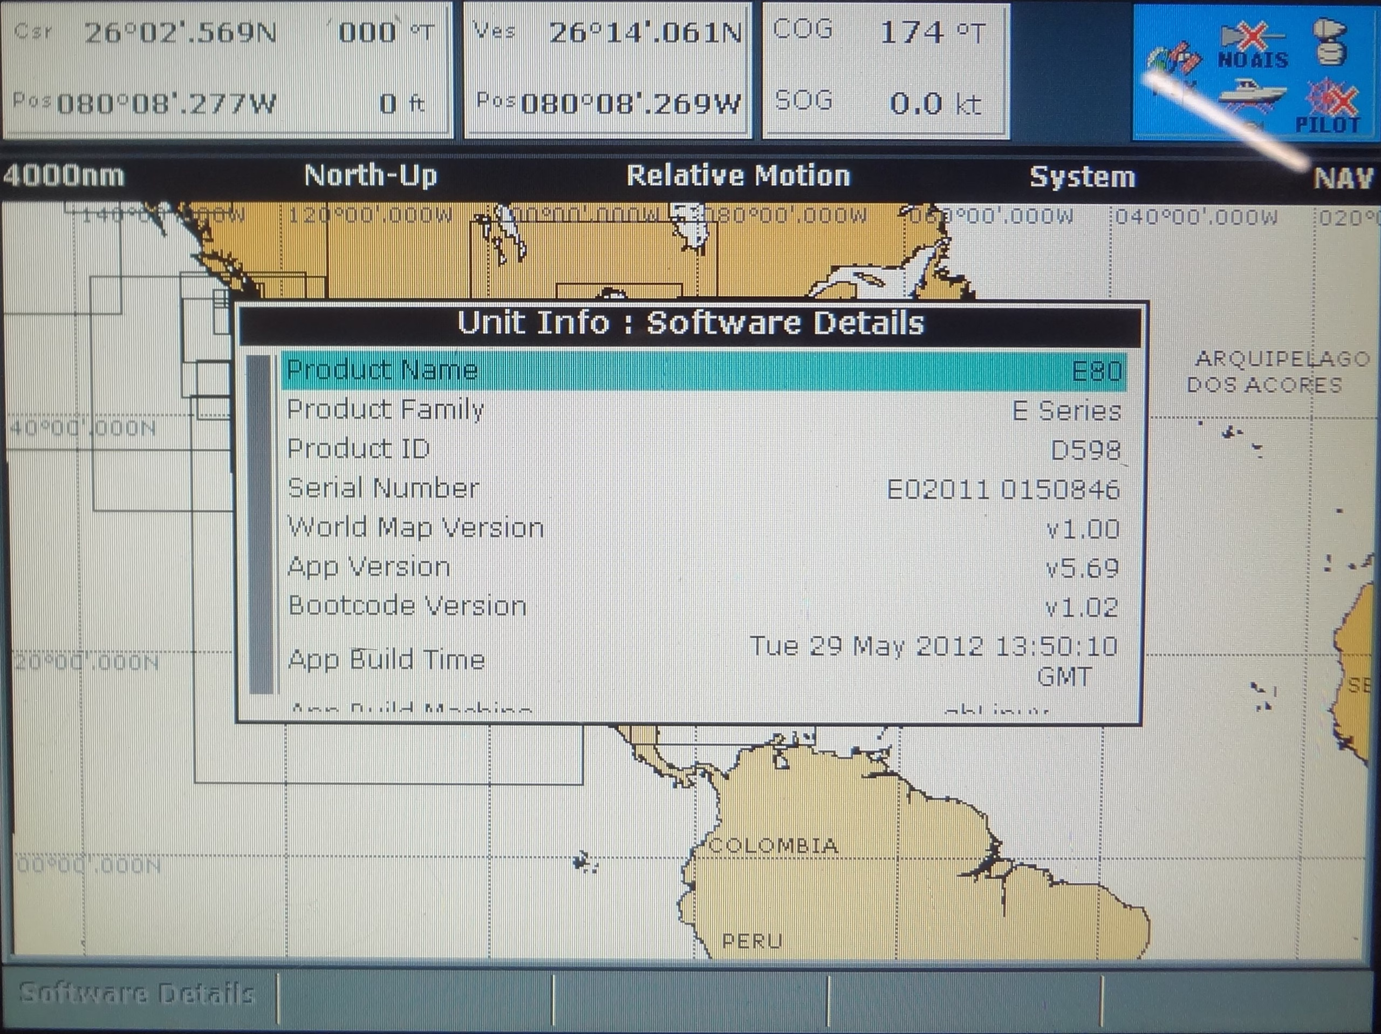Select the Bootcode Version row
This screenshot has height=1034, width=1381.
pos(703,606)
